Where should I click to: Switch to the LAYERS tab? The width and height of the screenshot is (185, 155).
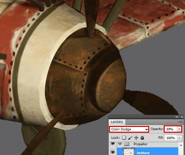click(117, 122)
